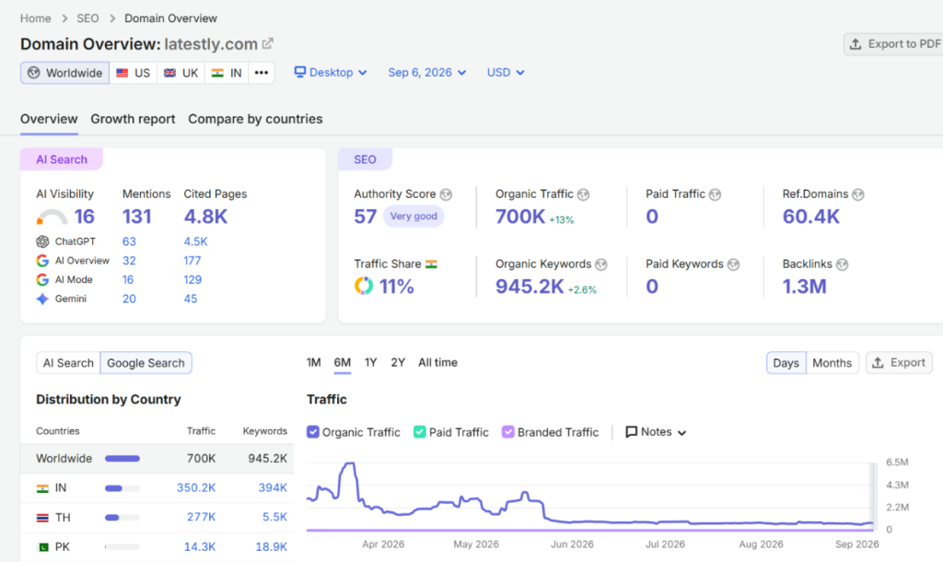This screenshot has width=943, height=562.
Task: Click the Organic Keywords globe info icon
Action: click(x=600, y=264)
